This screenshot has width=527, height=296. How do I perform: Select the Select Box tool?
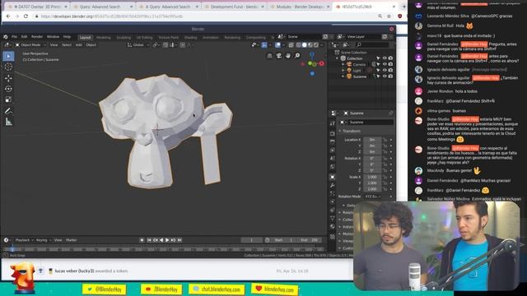[x=8, y=56]
